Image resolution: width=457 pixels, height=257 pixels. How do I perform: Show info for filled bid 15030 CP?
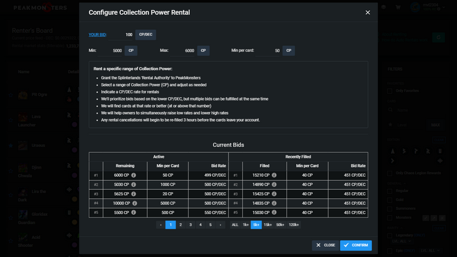coord(274,212)
